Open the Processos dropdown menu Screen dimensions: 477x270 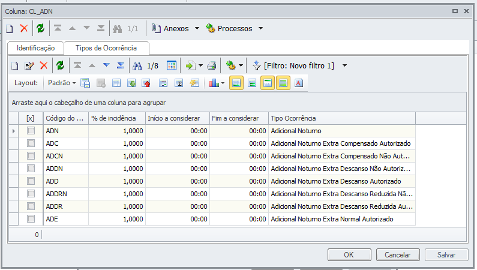click(x=260, y=28)
